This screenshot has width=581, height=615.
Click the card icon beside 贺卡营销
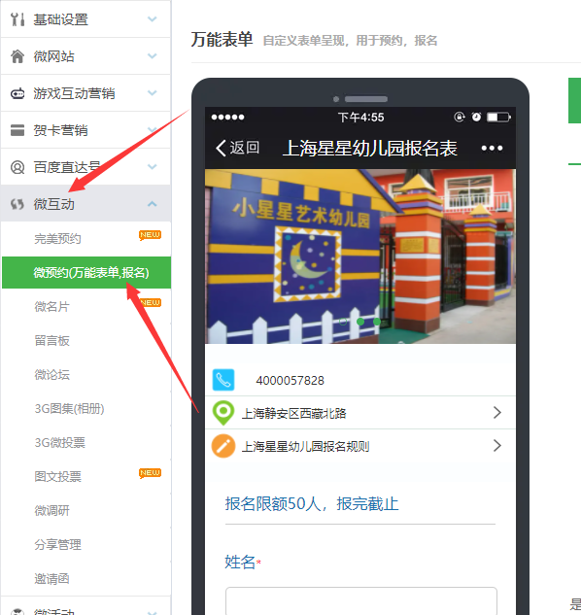tap(17, 130)
